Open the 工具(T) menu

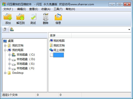[58, 9]
